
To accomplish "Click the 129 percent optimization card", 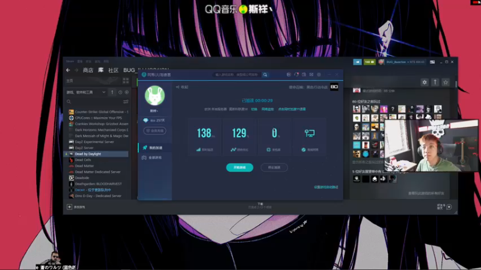I will pos(240,137).
